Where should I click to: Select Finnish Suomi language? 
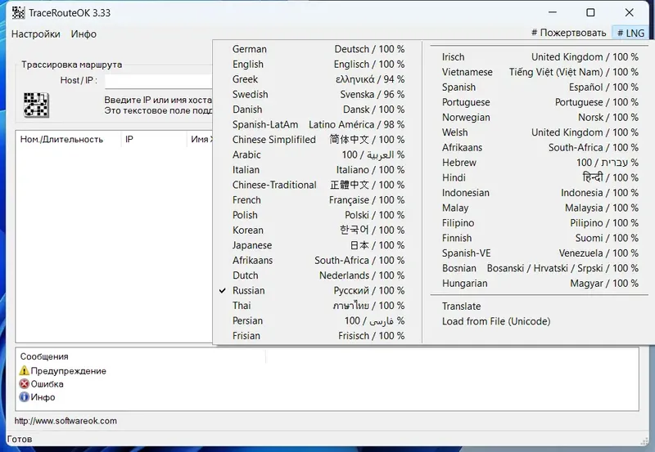[x=540, y=238]
